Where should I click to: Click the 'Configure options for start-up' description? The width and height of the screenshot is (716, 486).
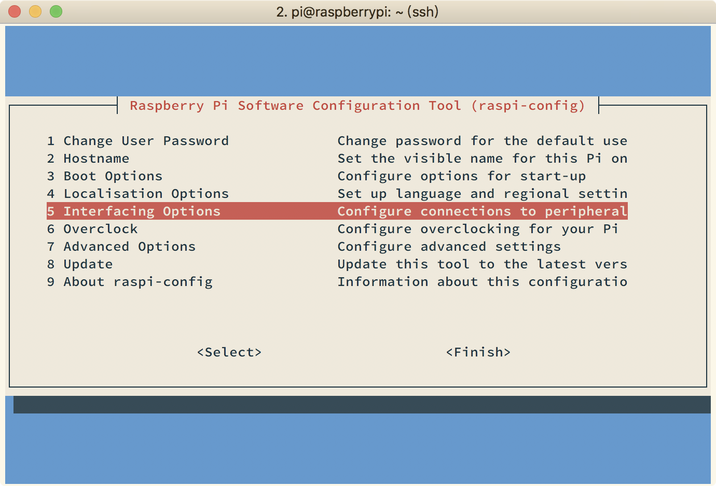pyautogui.click(x=462, y=176)
